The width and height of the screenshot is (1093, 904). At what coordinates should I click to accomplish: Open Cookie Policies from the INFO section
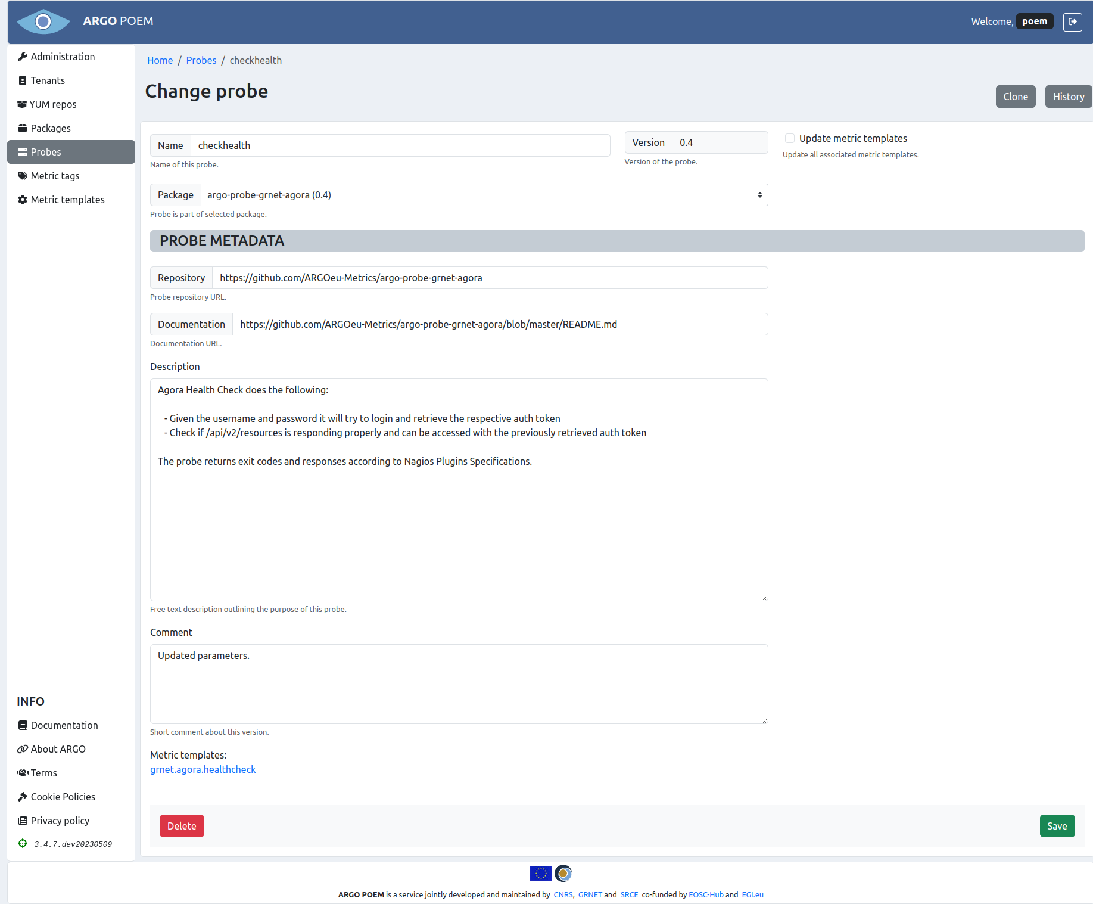63,796
